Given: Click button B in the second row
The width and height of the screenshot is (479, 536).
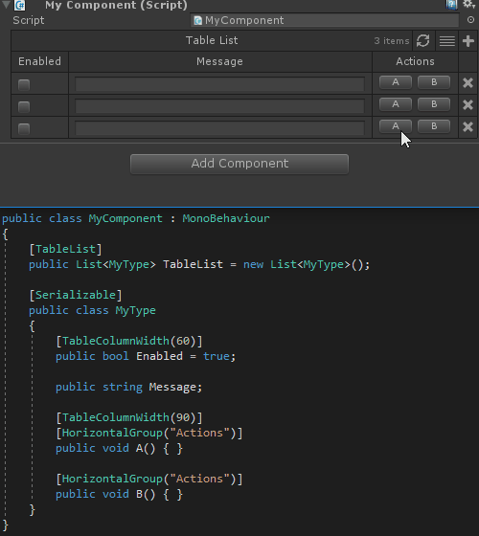Looking at the screenshot, I should [434, 104].
